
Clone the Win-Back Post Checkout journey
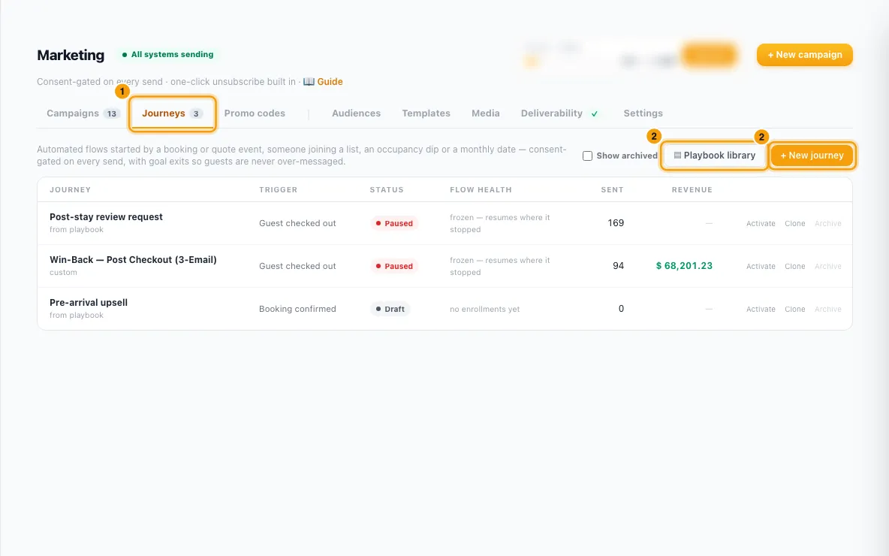(x=795, y=266)
